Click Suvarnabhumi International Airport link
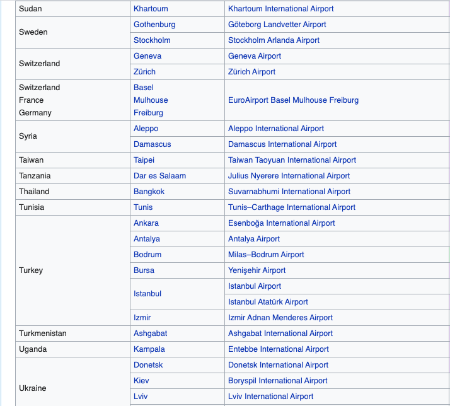The height and width of the screenshot is (406, 450). click(x=289, y=192)
